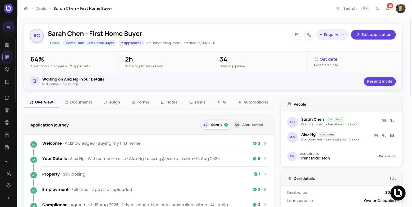Screen dimensions: 412x207
Task: Click the phone icon beside Enquiry
Action: tap(309, 35)
